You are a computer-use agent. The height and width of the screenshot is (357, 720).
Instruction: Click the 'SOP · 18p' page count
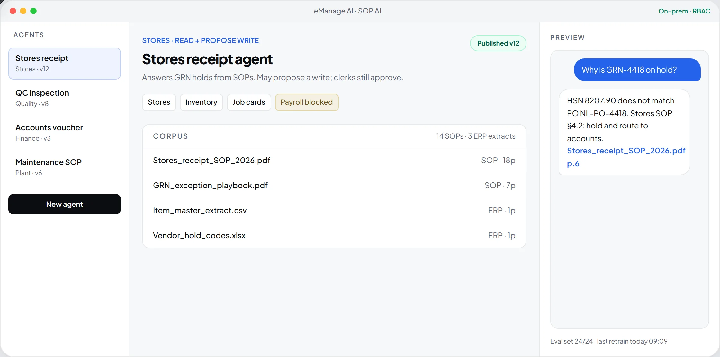point(498,161)
